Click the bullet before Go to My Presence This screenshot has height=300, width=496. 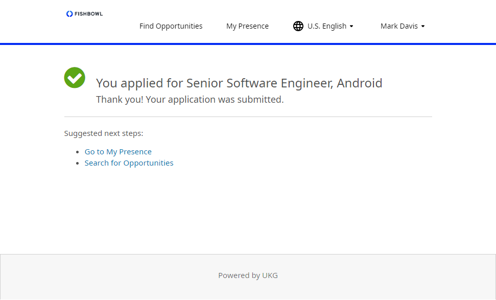tap(78, 152)
